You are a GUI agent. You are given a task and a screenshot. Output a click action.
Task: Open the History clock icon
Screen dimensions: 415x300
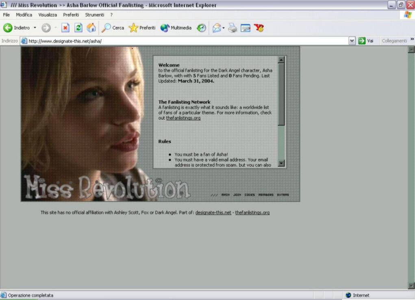pos(201,28)
